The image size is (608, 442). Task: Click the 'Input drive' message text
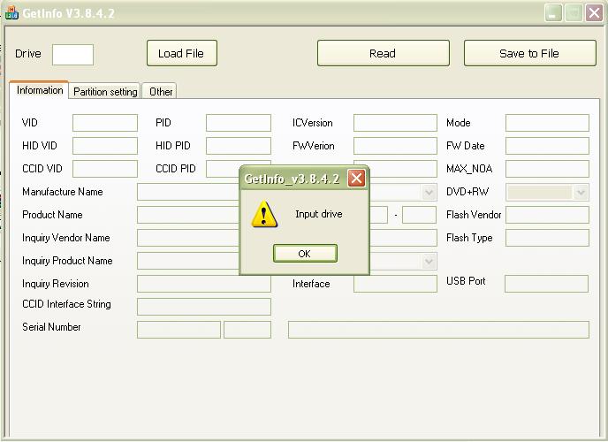(x=319, y=214)
